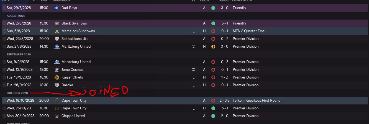Collapse the October 2028 month section
The width and height of the screenshot is (369, 124).
tap(17, 93)
